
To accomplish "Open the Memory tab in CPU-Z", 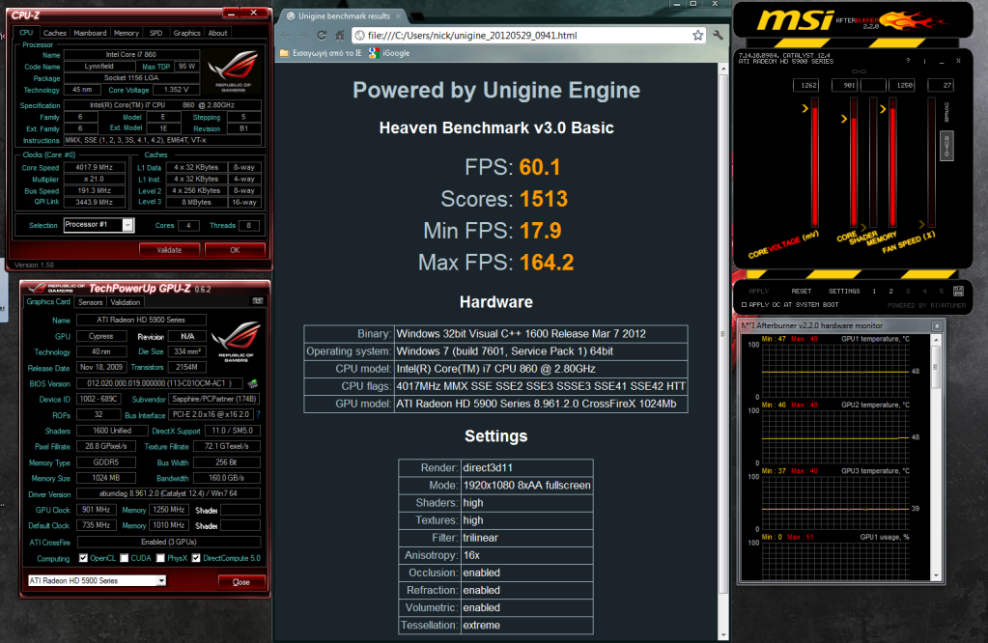I will point(126,33).
